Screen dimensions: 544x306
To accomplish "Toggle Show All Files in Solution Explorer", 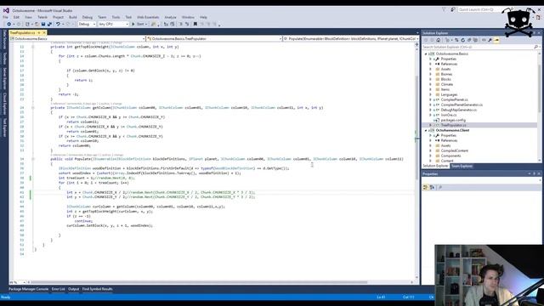I will (475, 40).
